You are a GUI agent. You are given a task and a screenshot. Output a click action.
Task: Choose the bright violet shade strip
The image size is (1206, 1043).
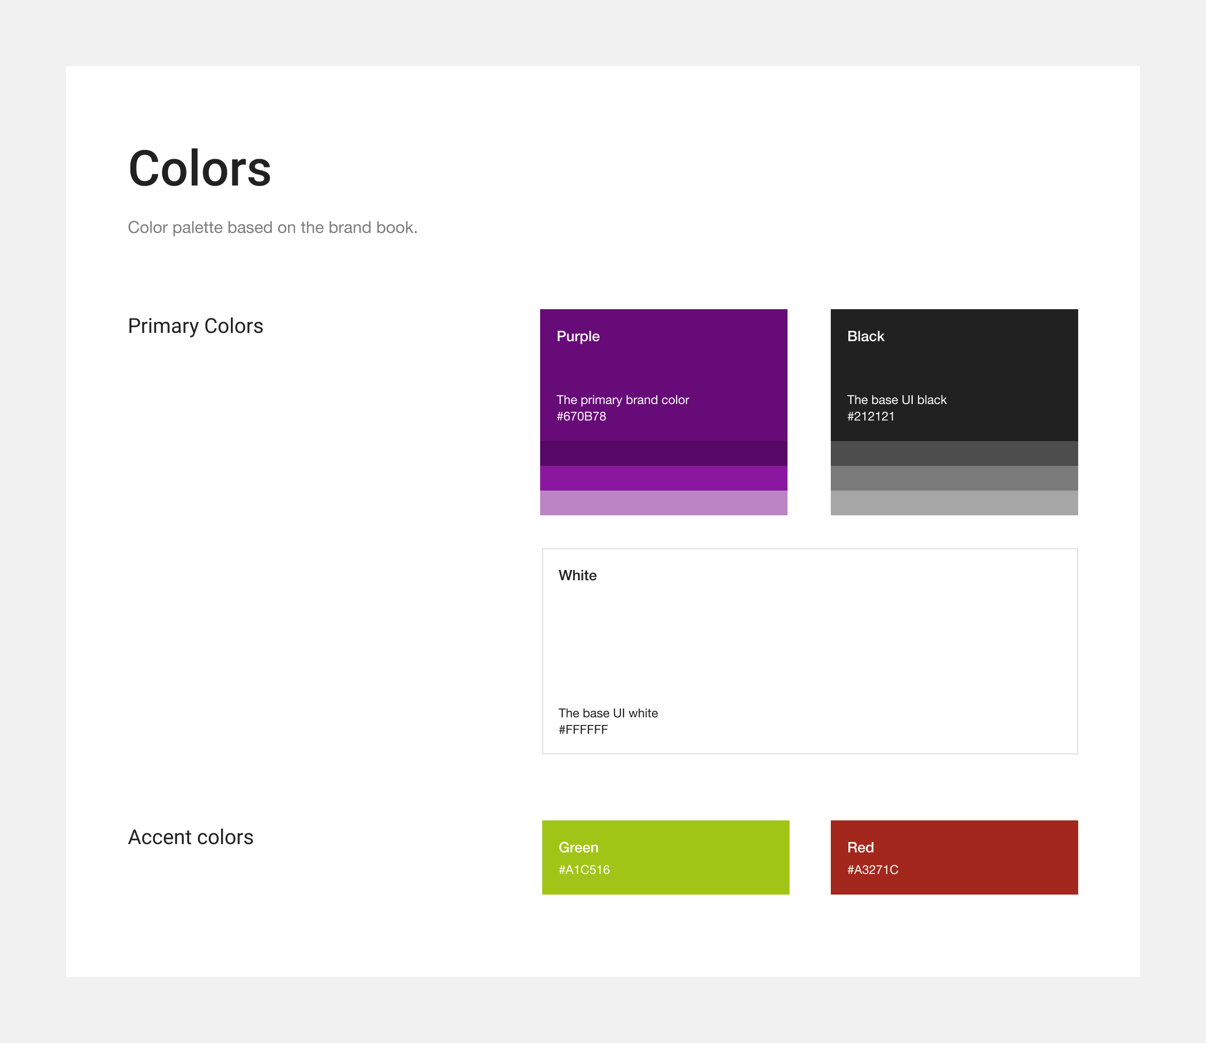(663, 478)
